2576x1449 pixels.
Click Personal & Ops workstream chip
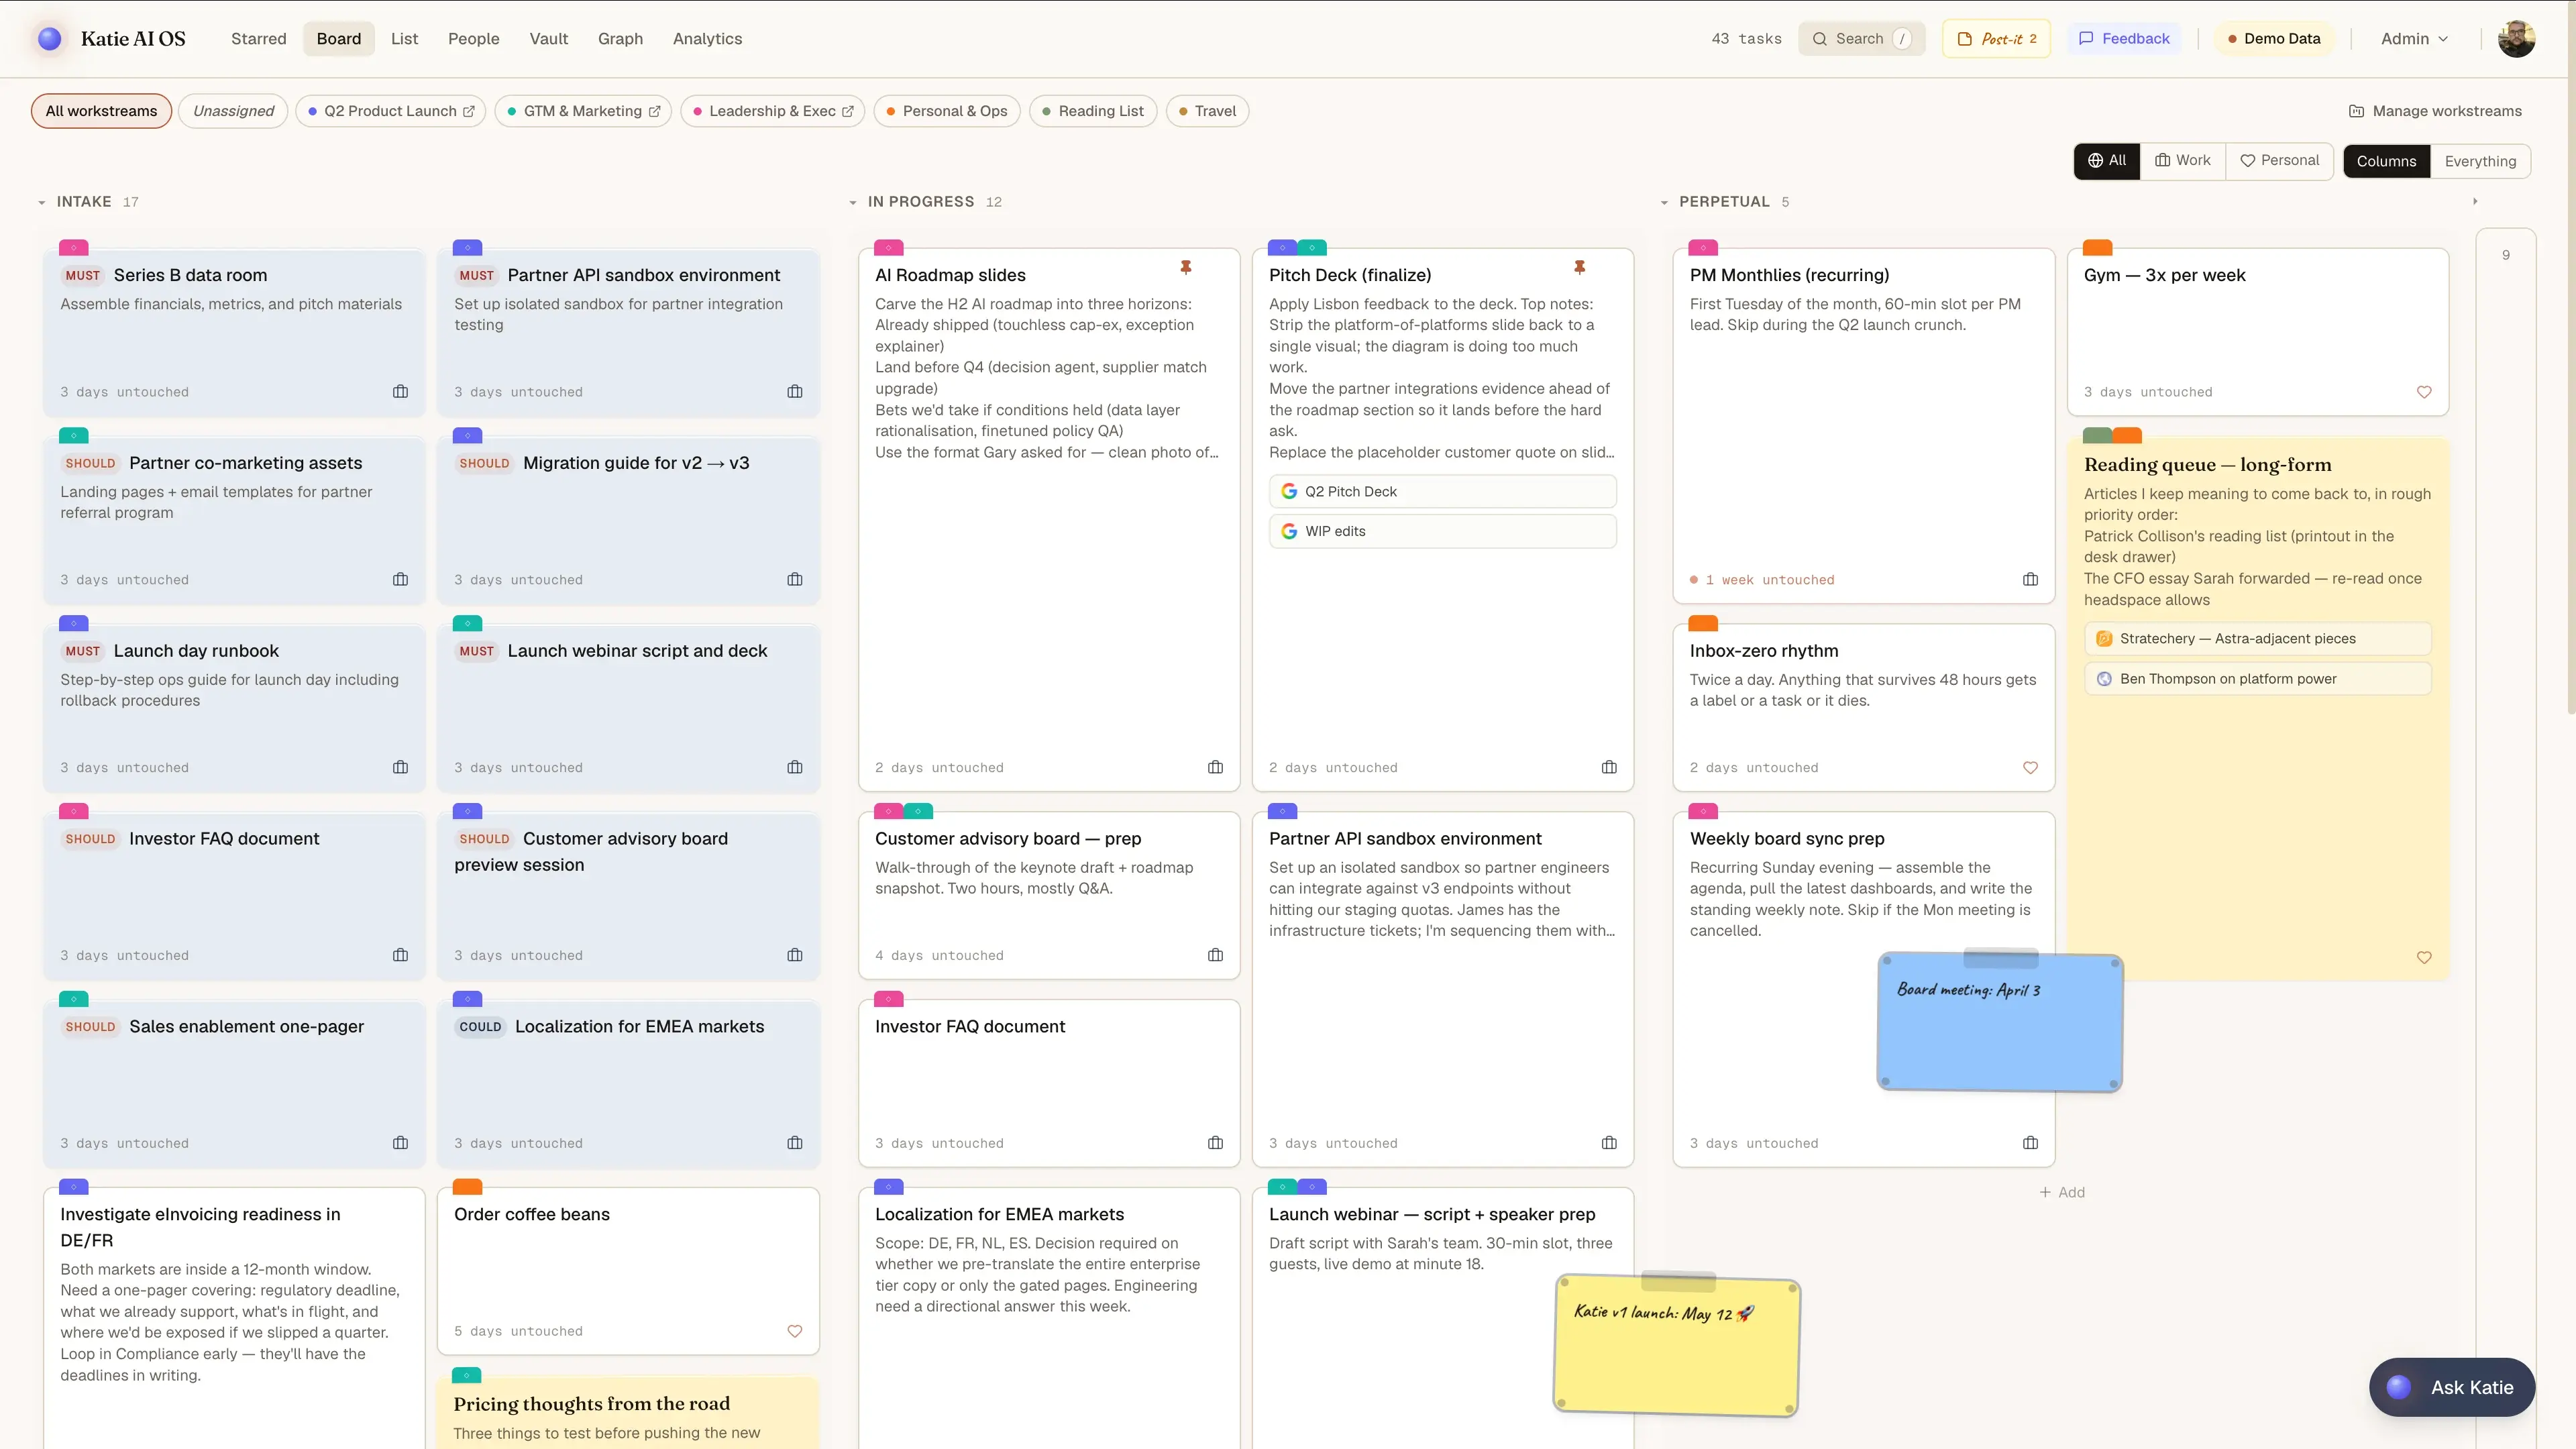click(947, 111)
